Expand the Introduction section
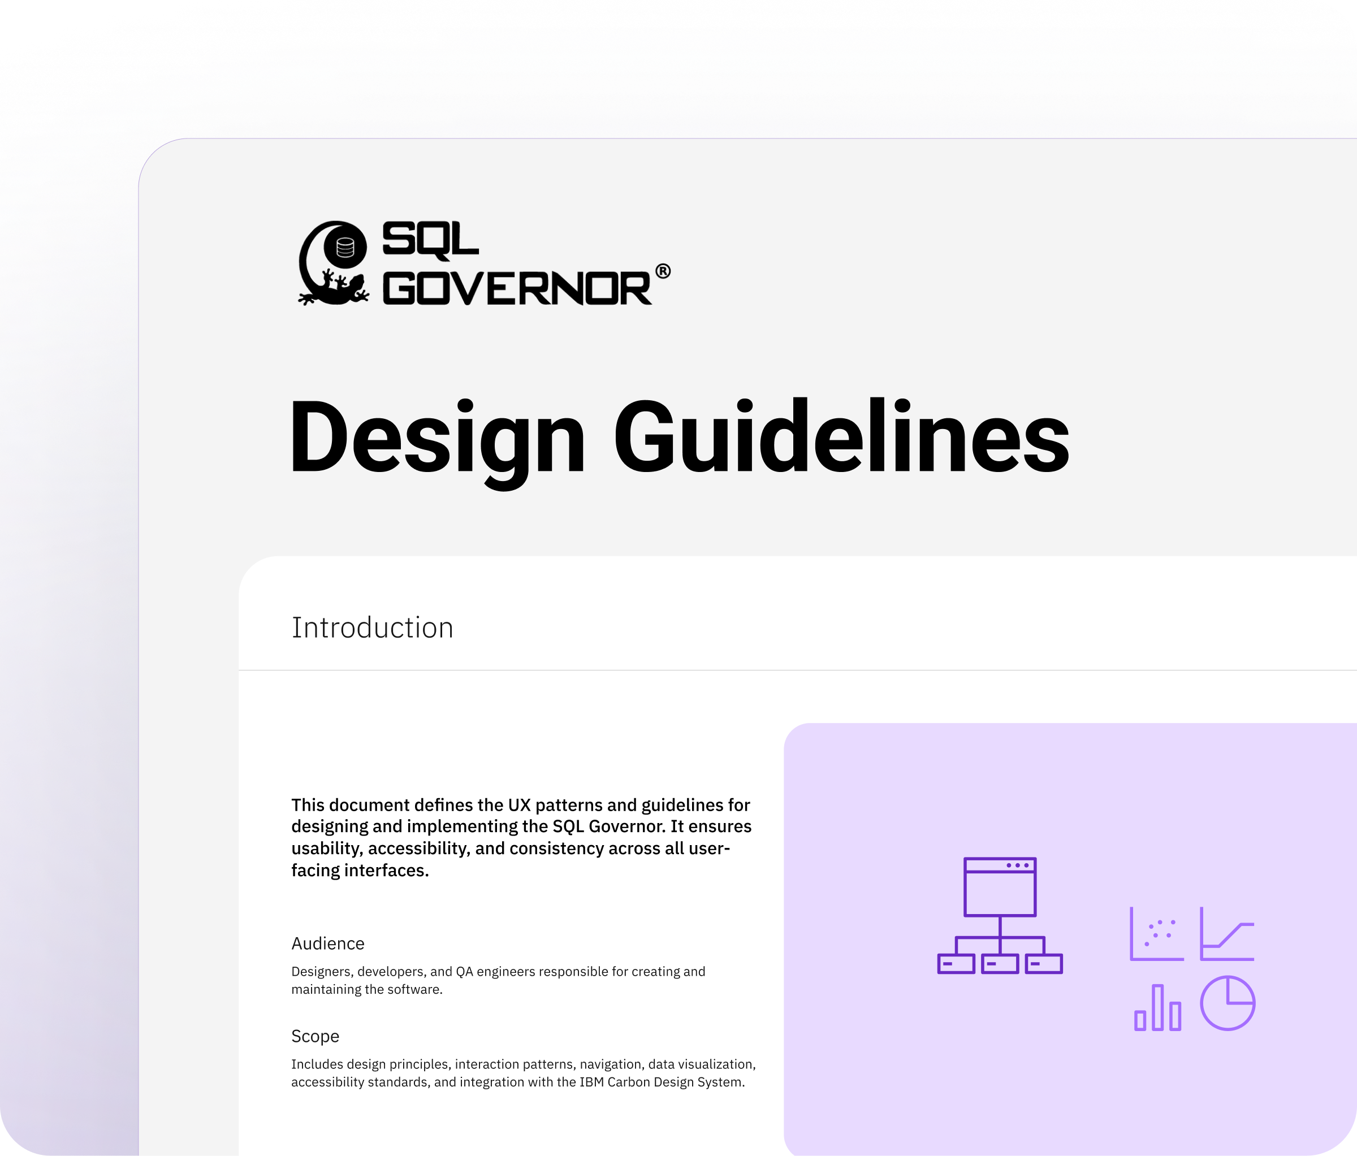The image size is (1357, 1156). pos(373,627)
